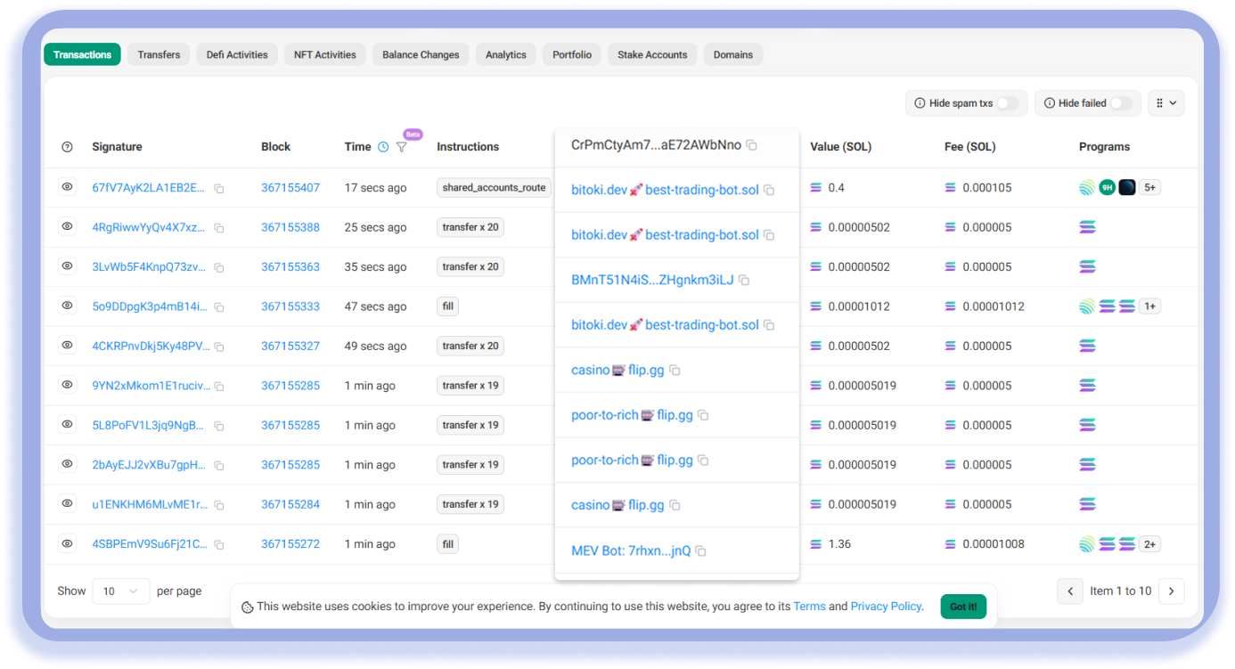
Task: Click eye icon for 4RgRiwwYyQv4X7xz row
Action: [x=67, y=227]
